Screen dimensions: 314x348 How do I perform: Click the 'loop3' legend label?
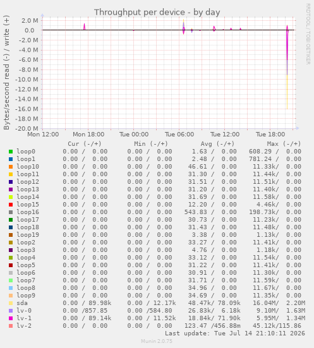click(26, 250)
